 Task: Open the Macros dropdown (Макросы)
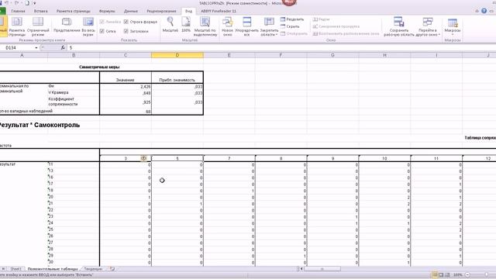pos(453,26)
